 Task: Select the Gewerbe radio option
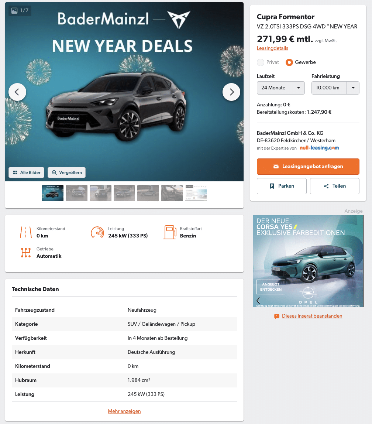(289, 62)
